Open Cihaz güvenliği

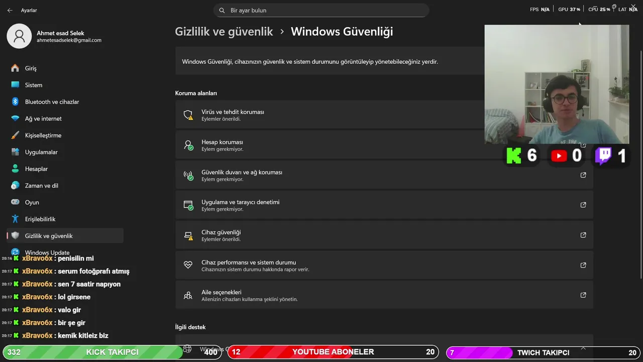click(384, 235)
